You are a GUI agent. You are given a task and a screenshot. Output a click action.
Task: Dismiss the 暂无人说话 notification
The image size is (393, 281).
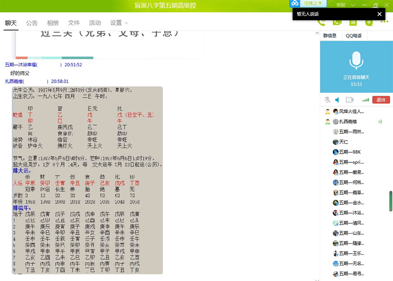pyautogui.click(x=379, y=14)
